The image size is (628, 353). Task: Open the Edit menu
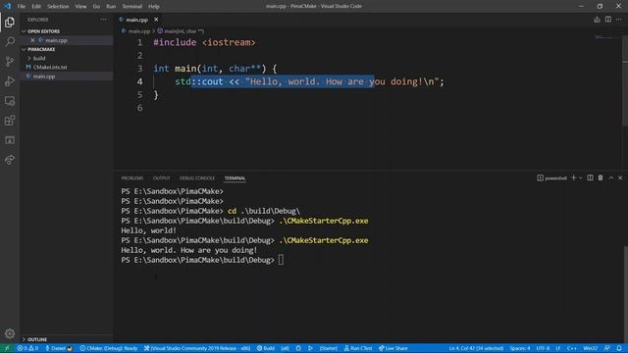[x=36, y=6]
